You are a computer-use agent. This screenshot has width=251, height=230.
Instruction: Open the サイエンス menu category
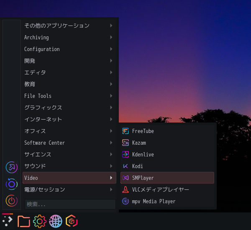69,154
